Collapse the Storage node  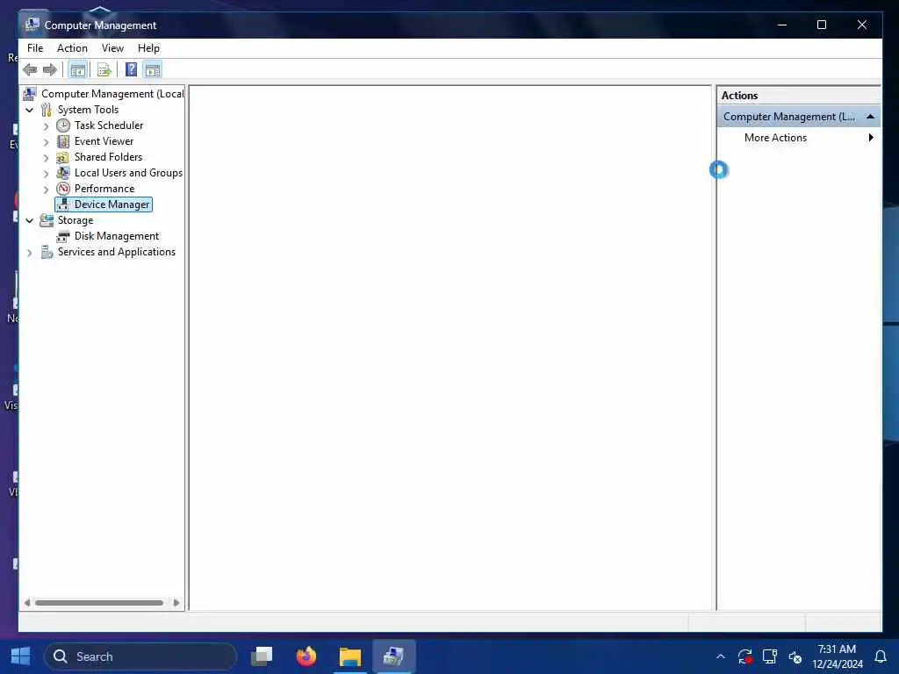point(30,220)
